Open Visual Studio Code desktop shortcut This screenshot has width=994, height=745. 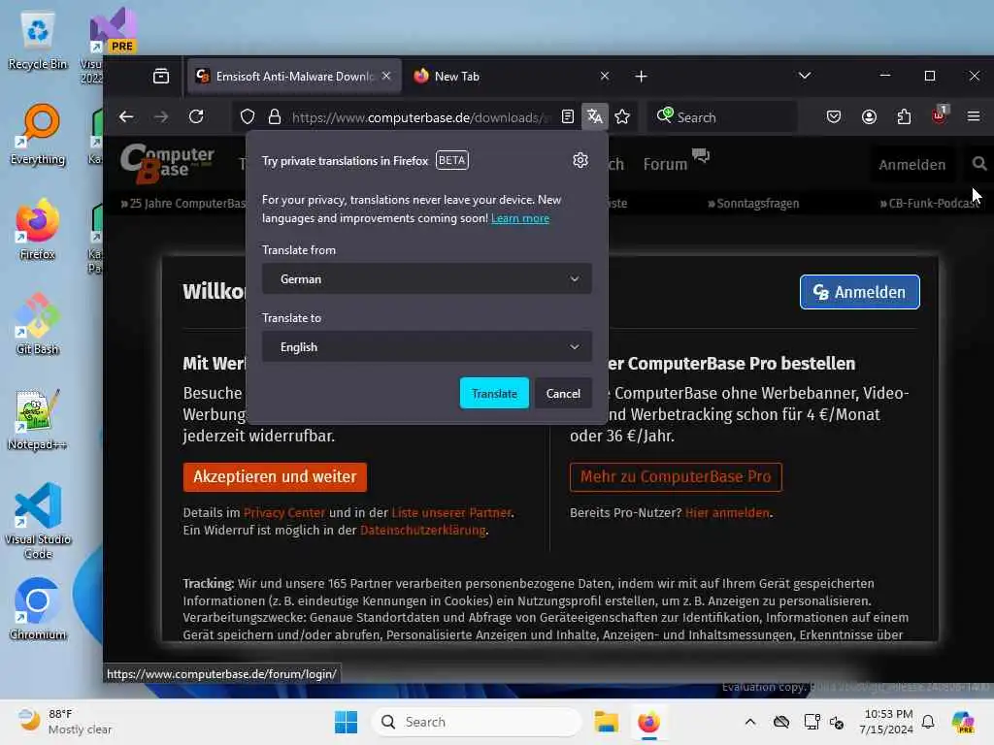(x=38, y=521)
